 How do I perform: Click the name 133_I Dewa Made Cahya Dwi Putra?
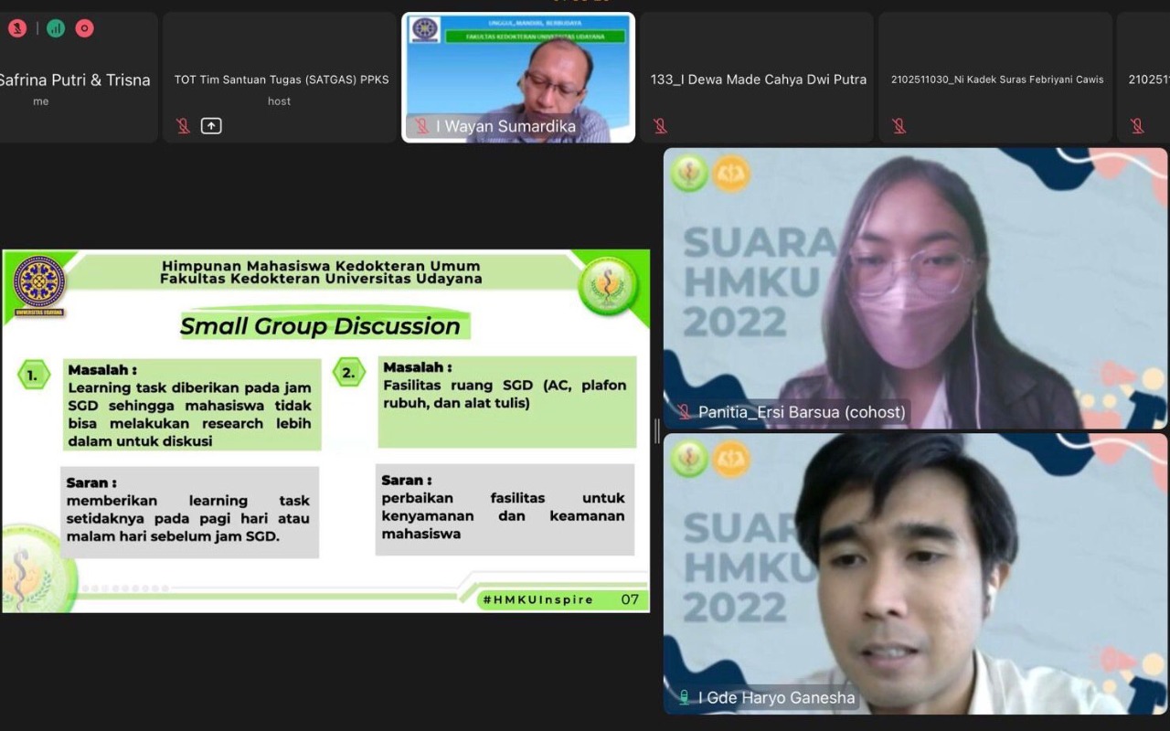click(x=759, y=79)
